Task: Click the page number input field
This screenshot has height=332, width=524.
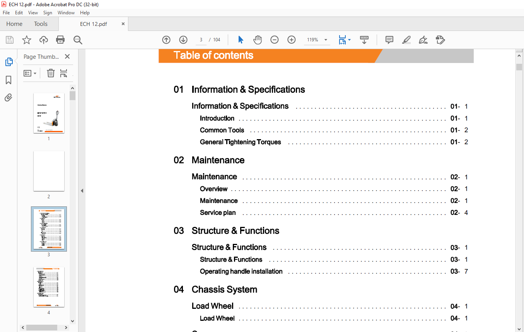Action: click(201, 40)
